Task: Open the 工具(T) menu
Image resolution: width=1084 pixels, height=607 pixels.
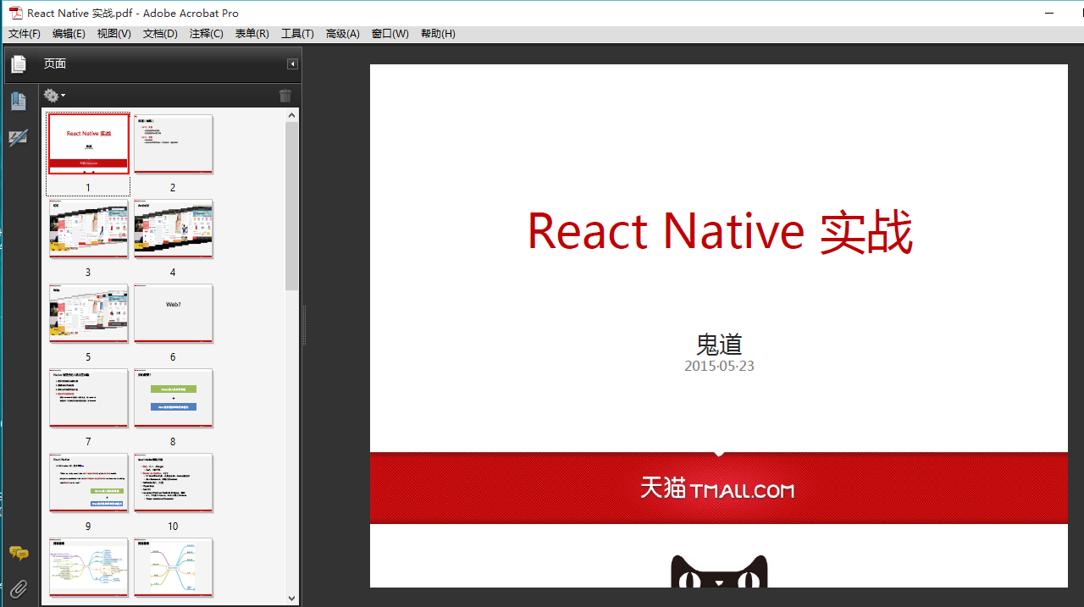Action: pyautogui.click(x=297, y=34)
